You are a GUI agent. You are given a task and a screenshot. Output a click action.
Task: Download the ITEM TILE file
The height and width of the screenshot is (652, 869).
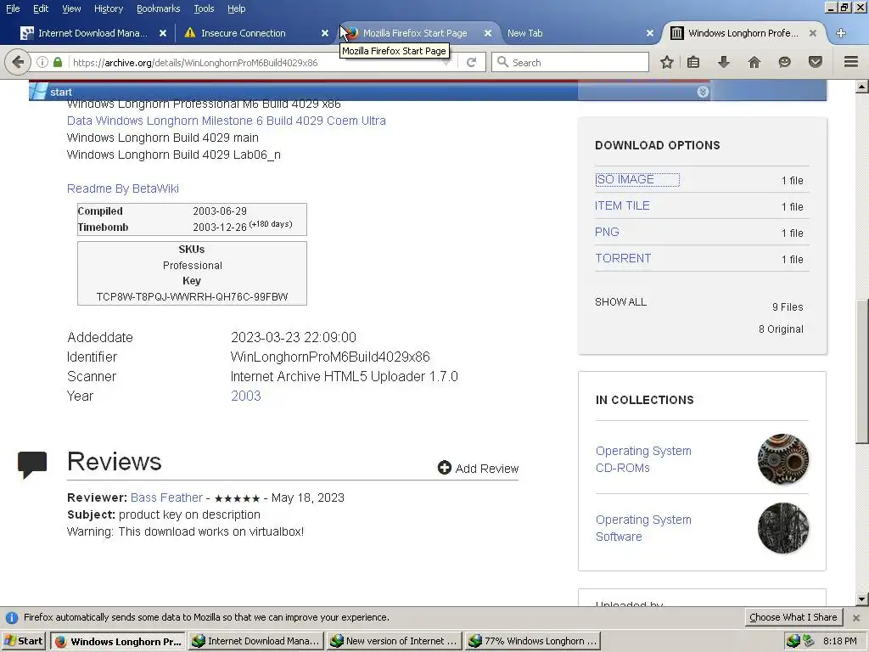pos(622,205)
